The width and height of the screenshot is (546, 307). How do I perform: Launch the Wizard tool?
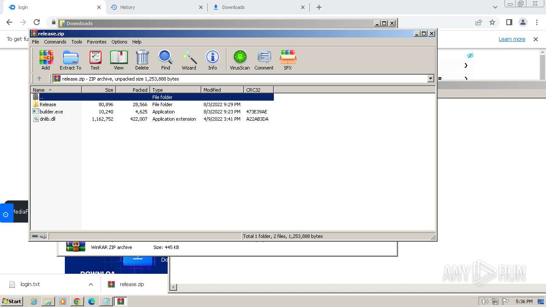click(x=189, y=60)
